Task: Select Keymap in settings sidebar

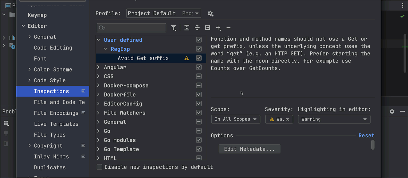Action: pos(37,15)
